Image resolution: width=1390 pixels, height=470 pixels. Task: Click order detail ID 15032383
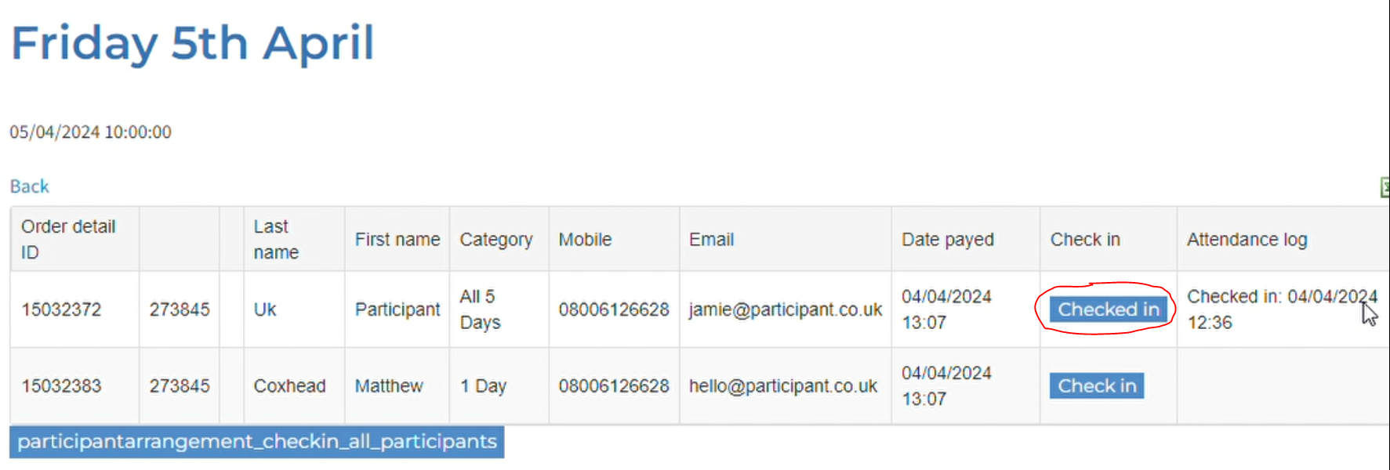[61, 386]
